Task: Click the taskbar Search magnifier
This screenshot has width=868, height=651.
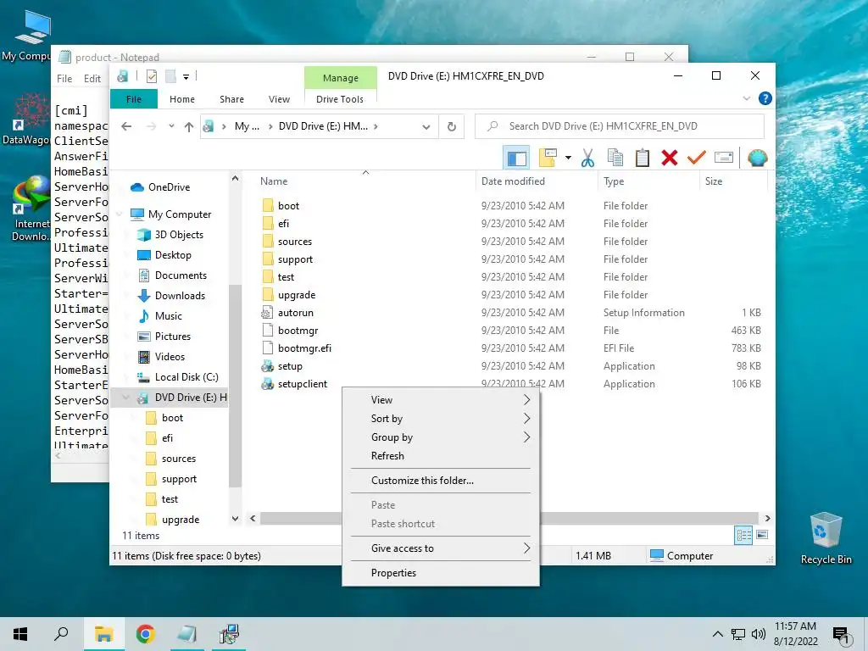Action: (61, 634)
